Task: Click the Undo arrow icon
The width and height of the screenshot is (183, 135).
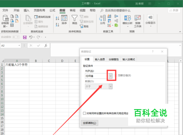Action: 31,37
